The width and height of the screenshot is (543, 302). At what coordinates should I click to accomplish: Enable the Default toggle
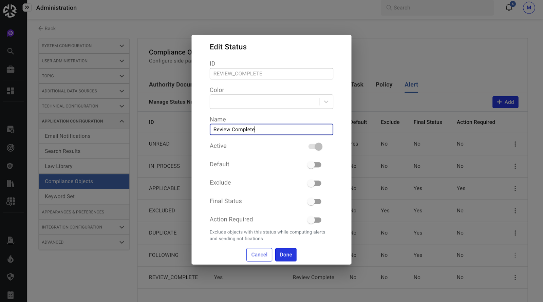coord(314,165)
